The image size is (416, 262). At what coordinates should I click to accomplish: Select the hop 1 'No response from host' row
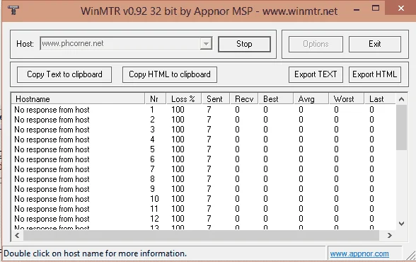204,110
